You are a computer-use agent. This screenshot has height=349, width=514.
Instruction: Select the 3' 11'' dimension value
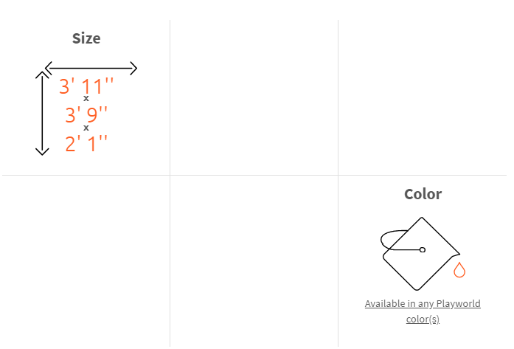click(86, 86)
